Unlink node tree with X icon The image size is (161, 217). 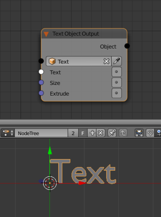point(101,133)
